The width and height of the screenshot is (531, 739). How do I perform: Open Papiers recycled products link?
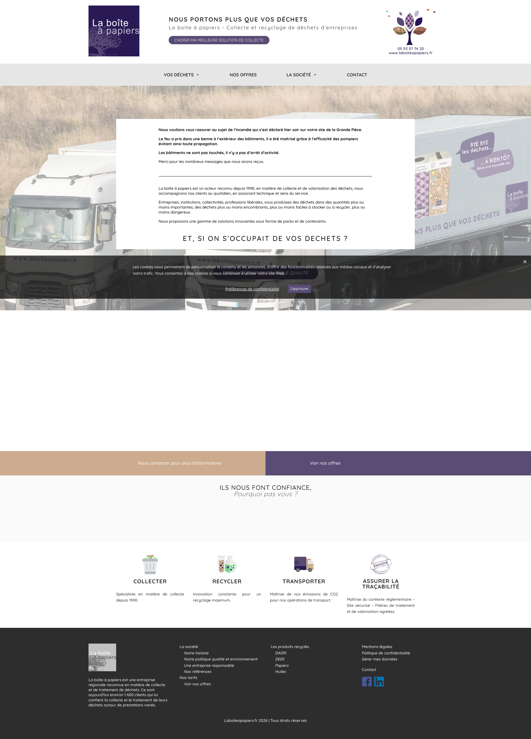pos(282,665)
